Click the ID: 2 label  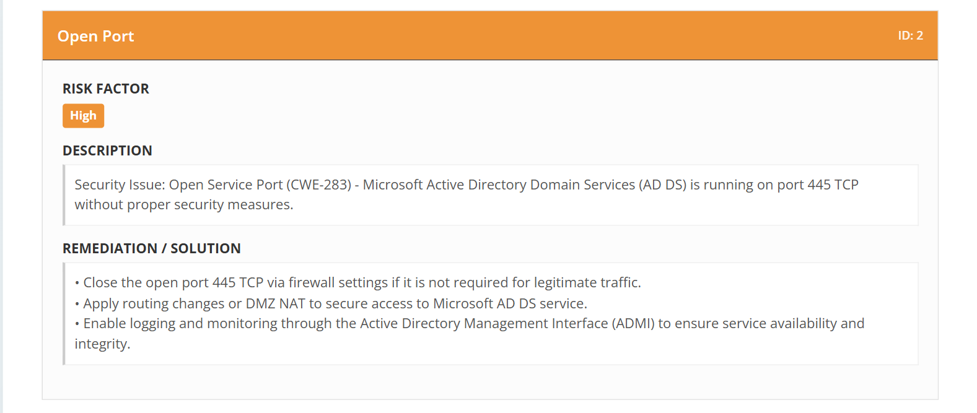click(910, 36)
